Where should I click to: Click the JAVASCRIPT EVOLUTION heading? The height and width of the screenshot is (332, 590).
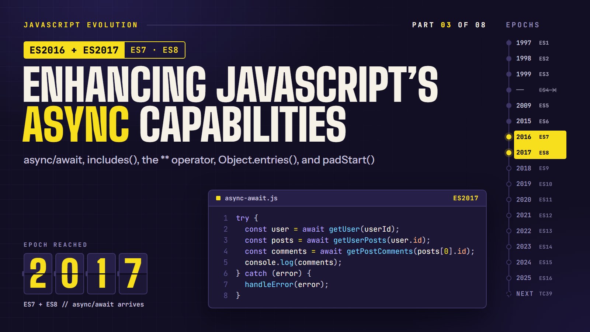pos(81,25)
